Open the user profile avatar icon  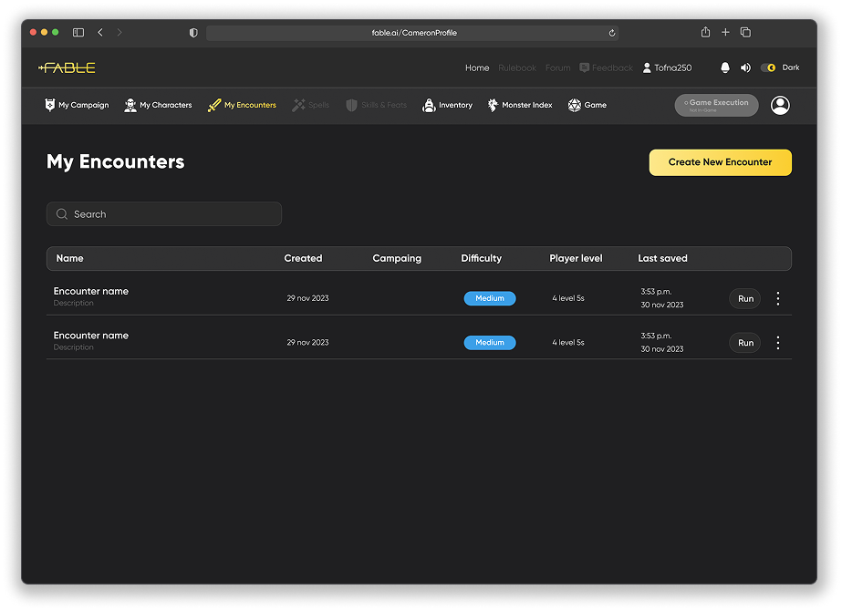point(780,106)
